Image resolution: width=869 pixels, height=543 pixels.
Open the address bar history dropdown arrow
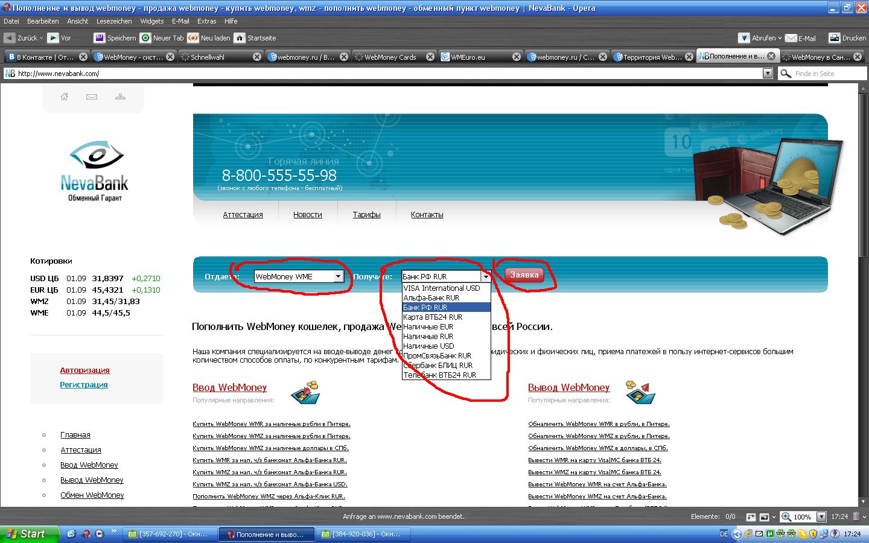768,74
